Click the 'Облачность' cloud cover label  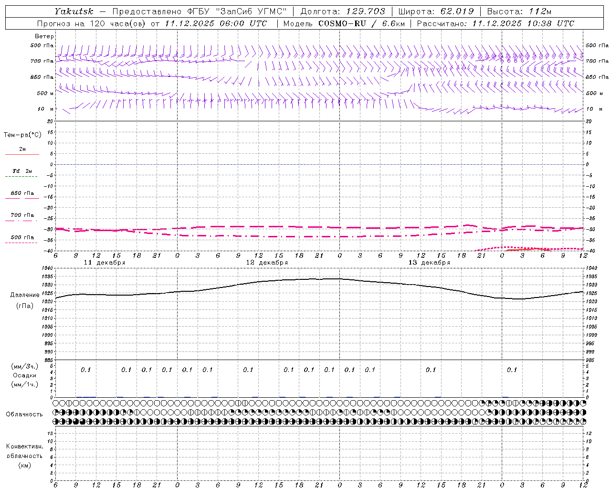pyautogui.click(x=24, y=415)
